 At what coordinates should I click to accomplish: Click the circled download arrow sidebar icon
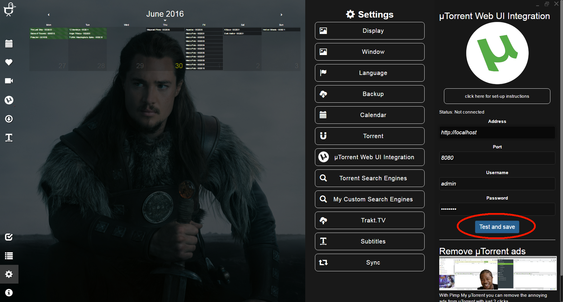pos(9,119)
